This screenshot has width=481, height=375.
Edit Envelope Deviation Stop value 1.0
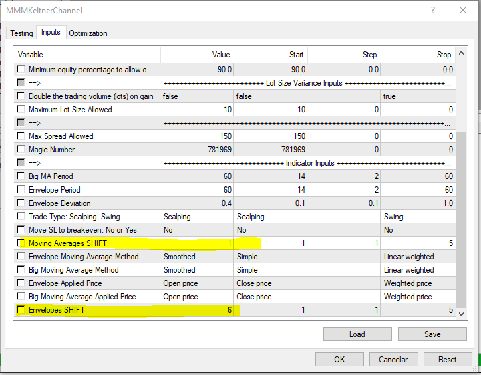418,203
